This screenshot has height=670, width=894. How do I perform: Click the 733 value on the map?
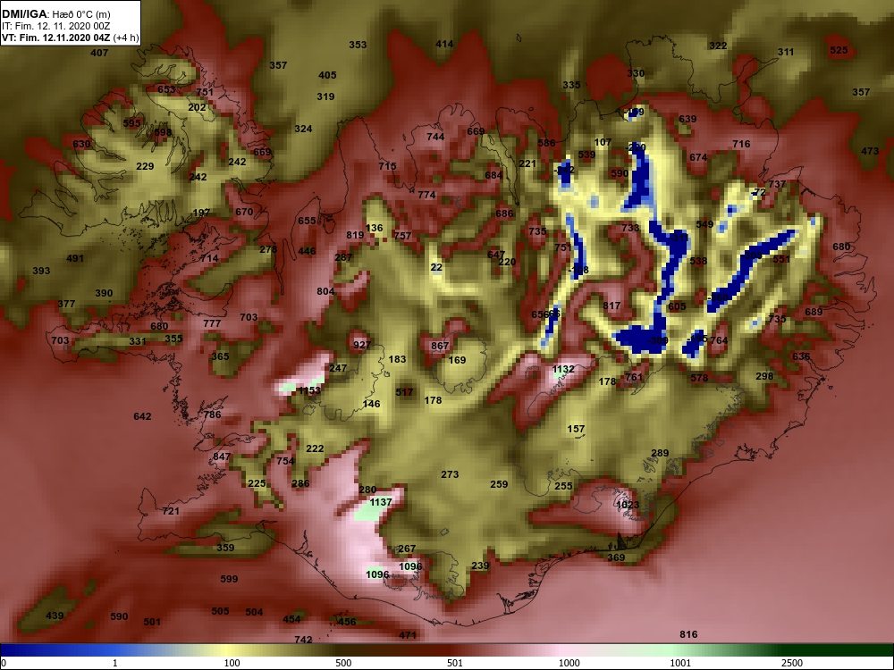(630, 228)
